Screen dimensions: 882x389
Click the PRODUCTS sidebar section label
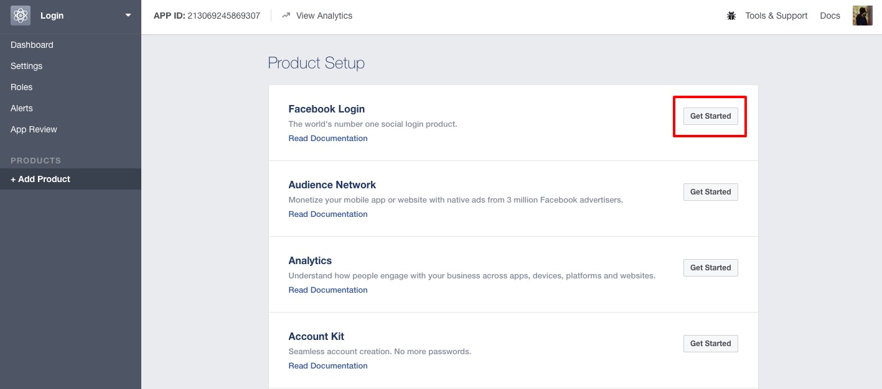pos(35,160)
